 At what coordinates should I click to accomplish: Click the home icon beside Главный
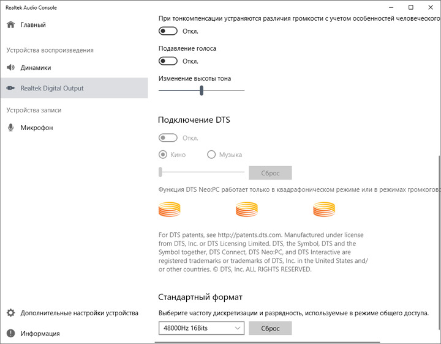click(x=10, y=25)
